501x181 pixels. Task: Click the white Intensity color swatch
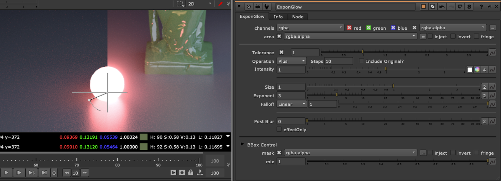pos(470,70)
